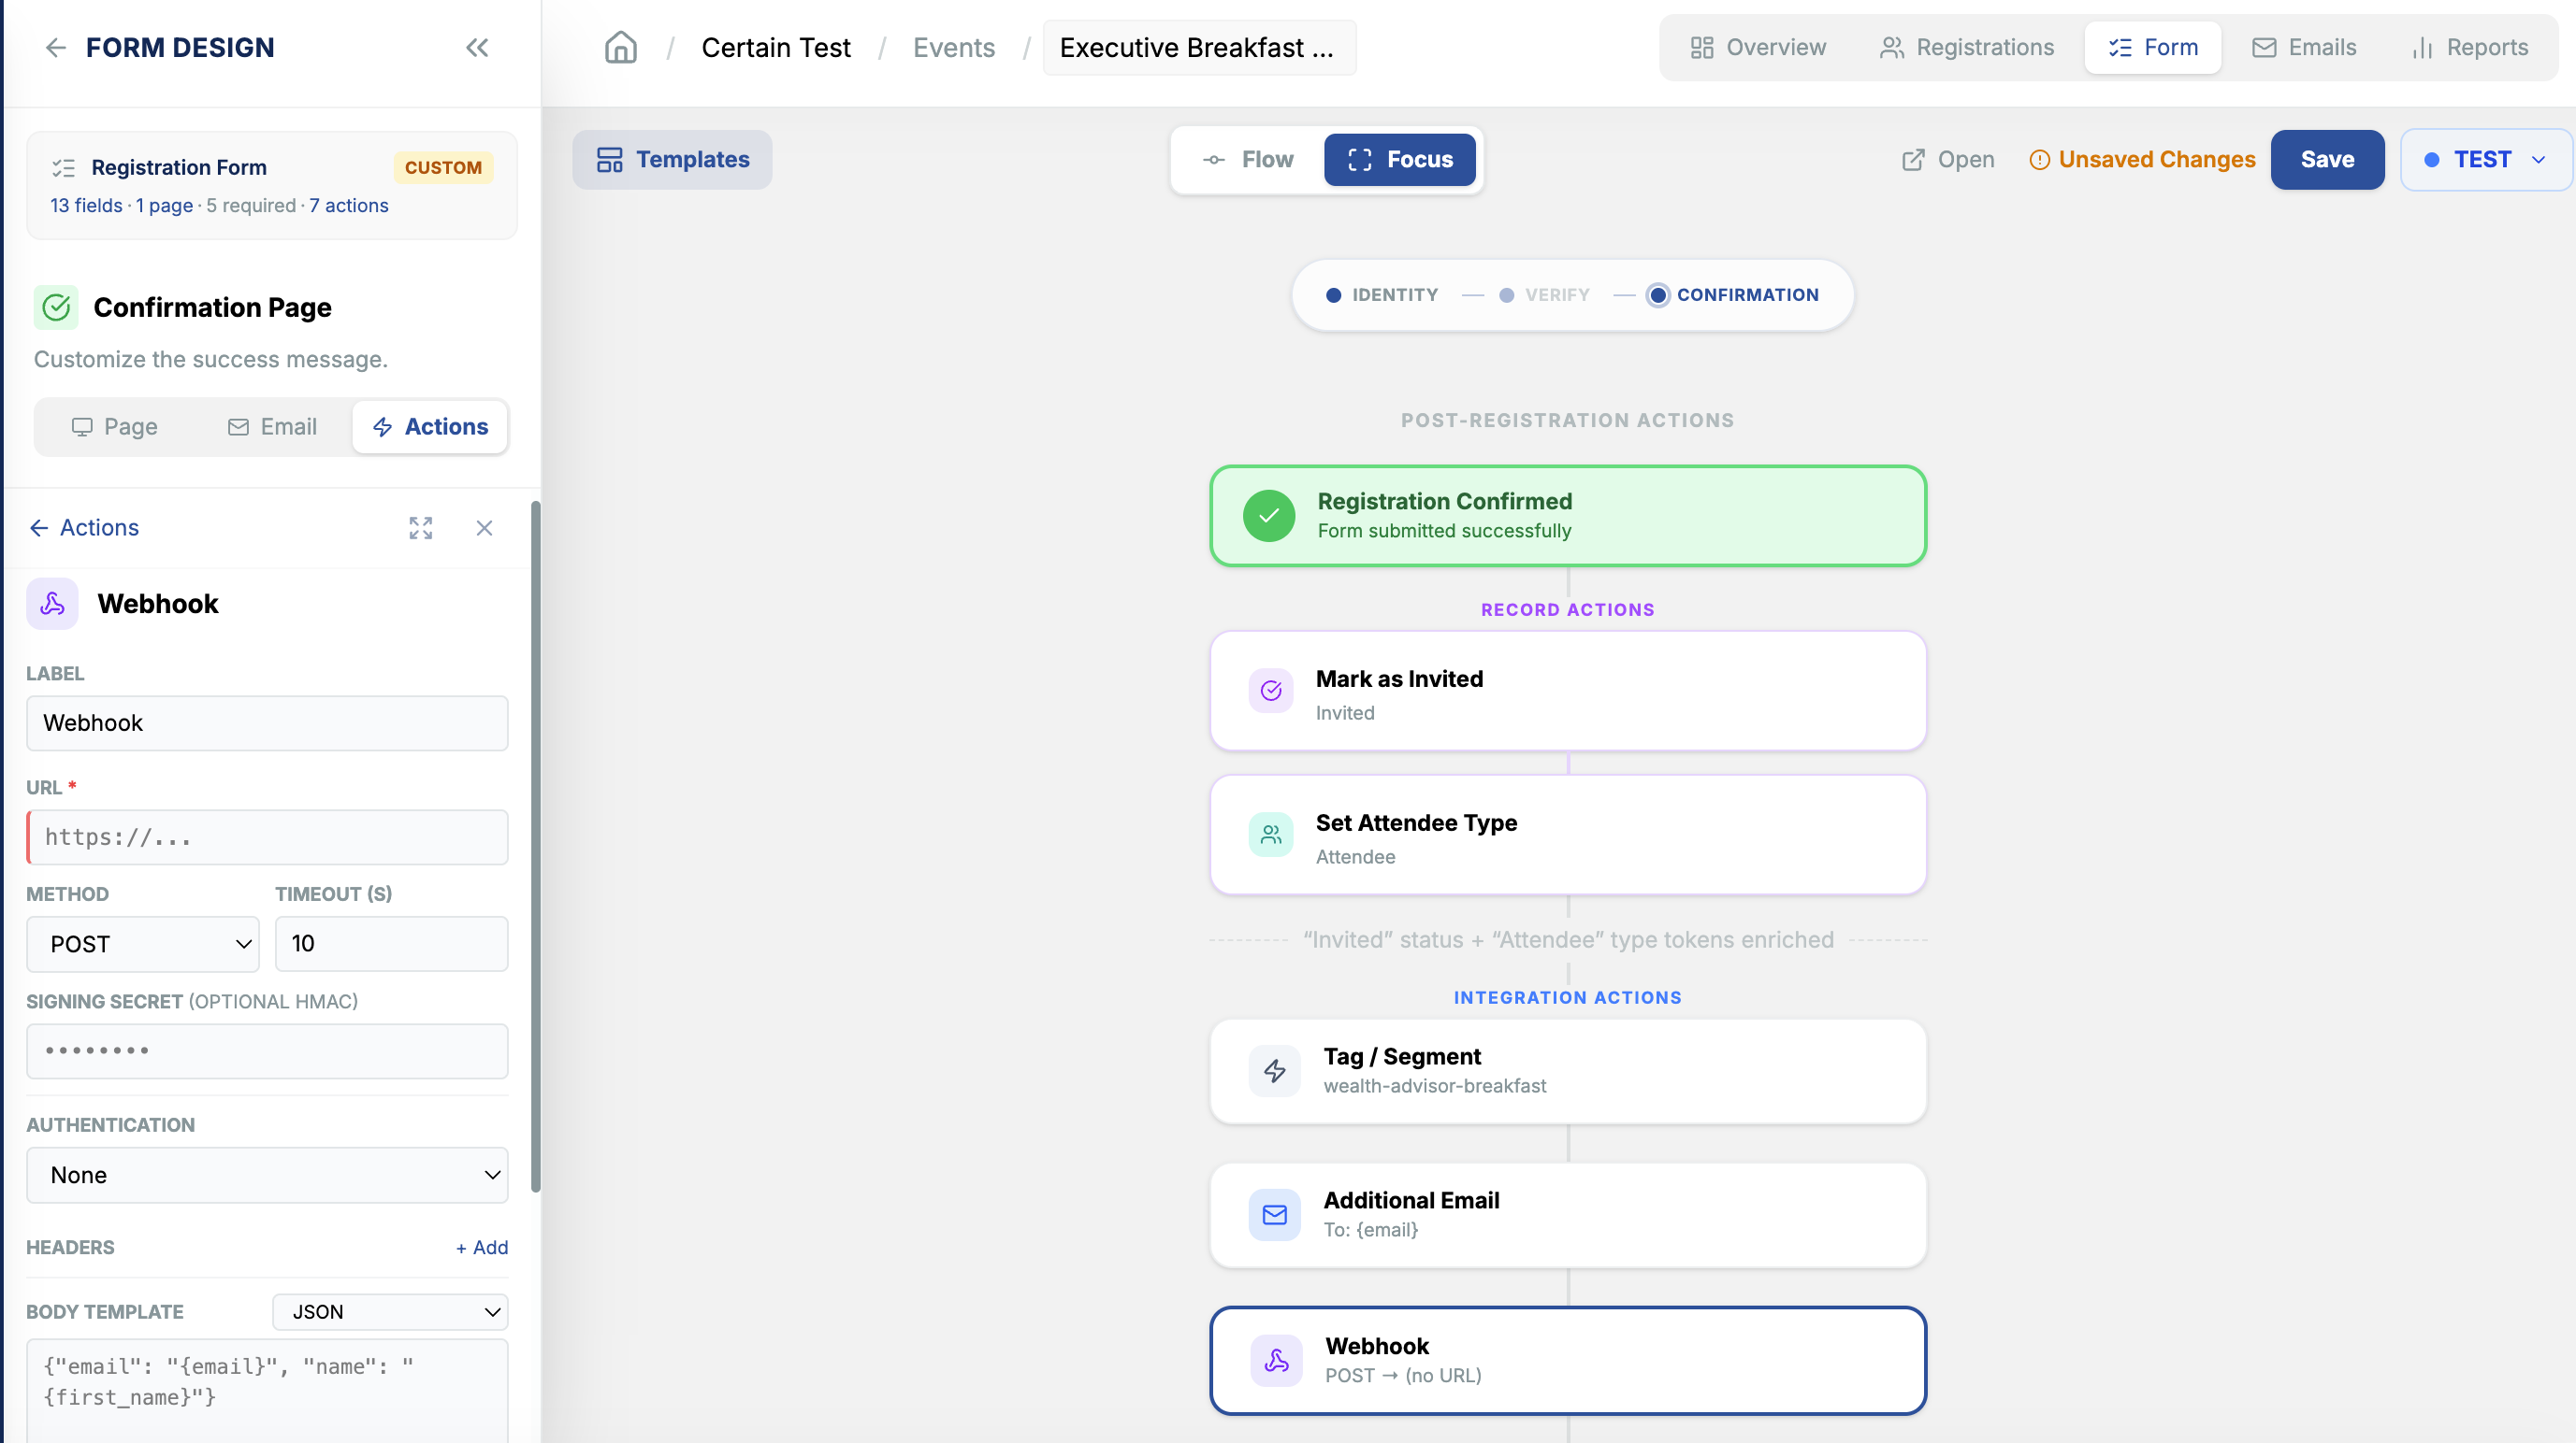This screenshot has width=2576, height=1443.
Task: Go to Certain Test breadcrumb
Action: point(776,47)
